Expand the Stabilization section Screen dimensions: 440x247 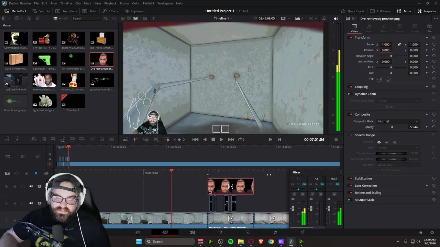coord(363,178)
